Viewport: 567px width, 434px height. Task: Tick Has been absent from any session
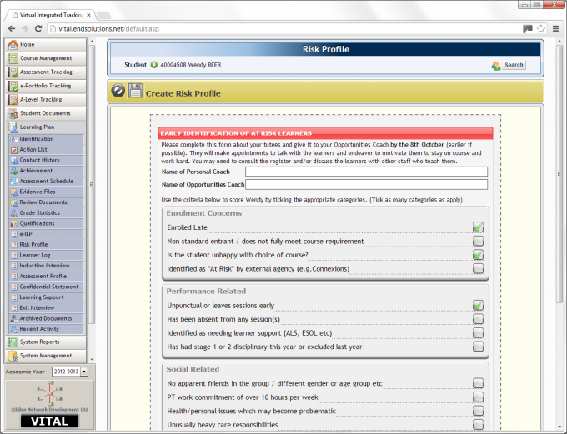click(x=478, y=319)
